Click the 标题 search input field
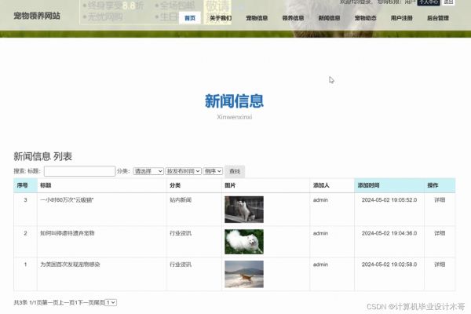Image resolution: width=471 pixels, height=314 pixels. click(79, 171)
